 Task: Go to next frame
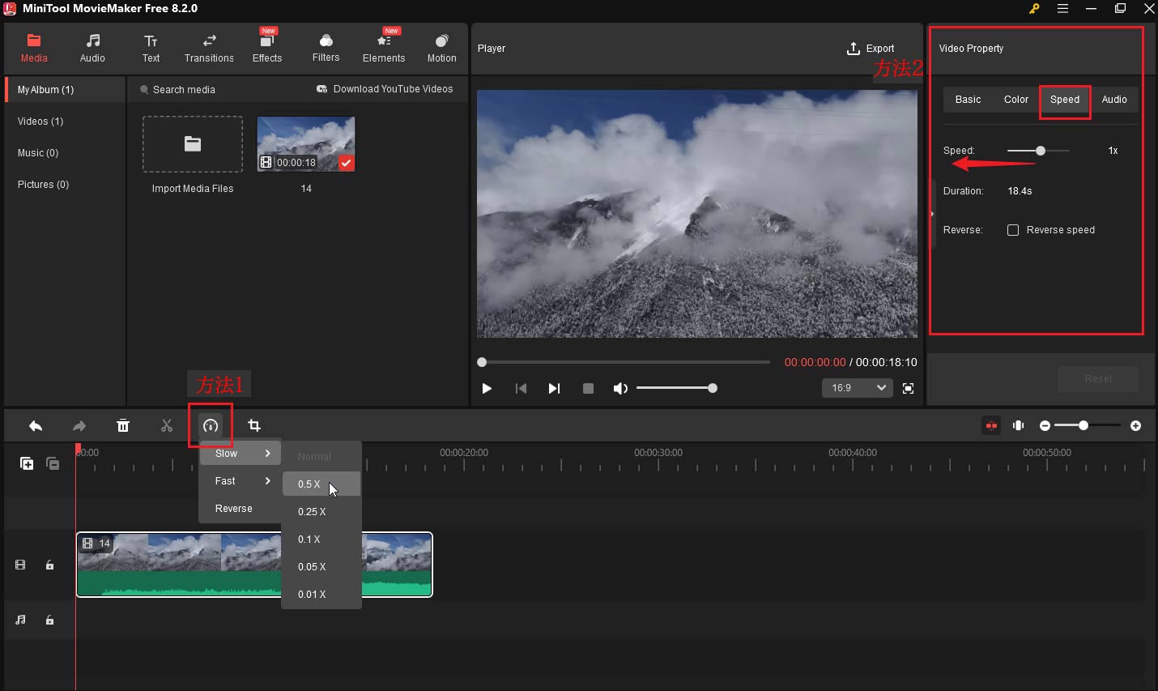554,389
